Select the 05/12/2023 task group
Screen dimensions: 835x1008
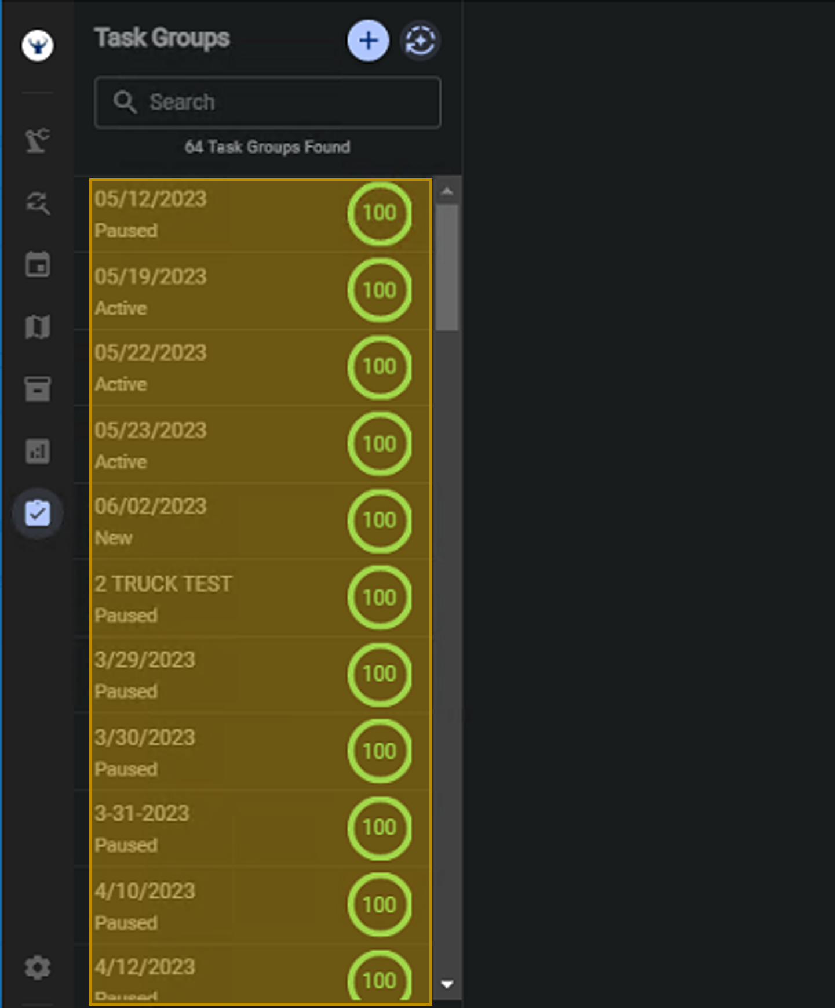(x=220, y=214)
